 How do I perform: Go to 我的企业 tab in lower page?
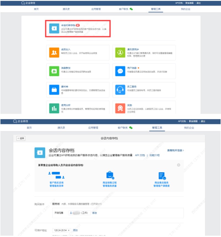(x=189, y=128)
